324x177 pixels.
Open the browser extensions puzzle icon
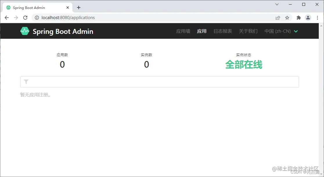click(298, 18)
